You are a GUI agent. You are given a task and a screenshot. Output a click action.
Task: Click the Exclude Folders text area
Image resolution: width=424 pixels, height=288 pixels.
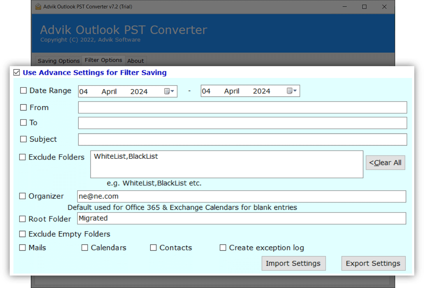227,164
